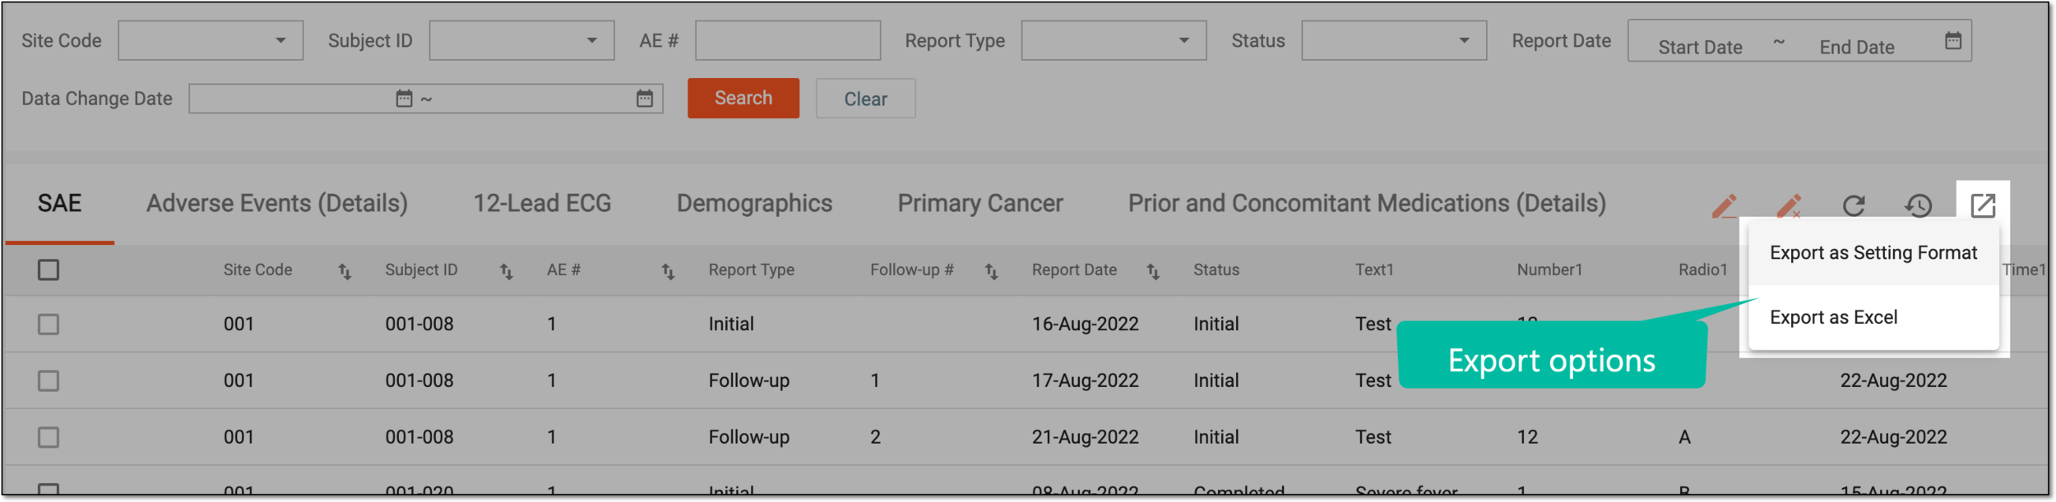The width and height of the screenshot is (2056, 502).
Task: Click Report Type cell in 16-Aug-2022 row
Action: coord(730,324)
